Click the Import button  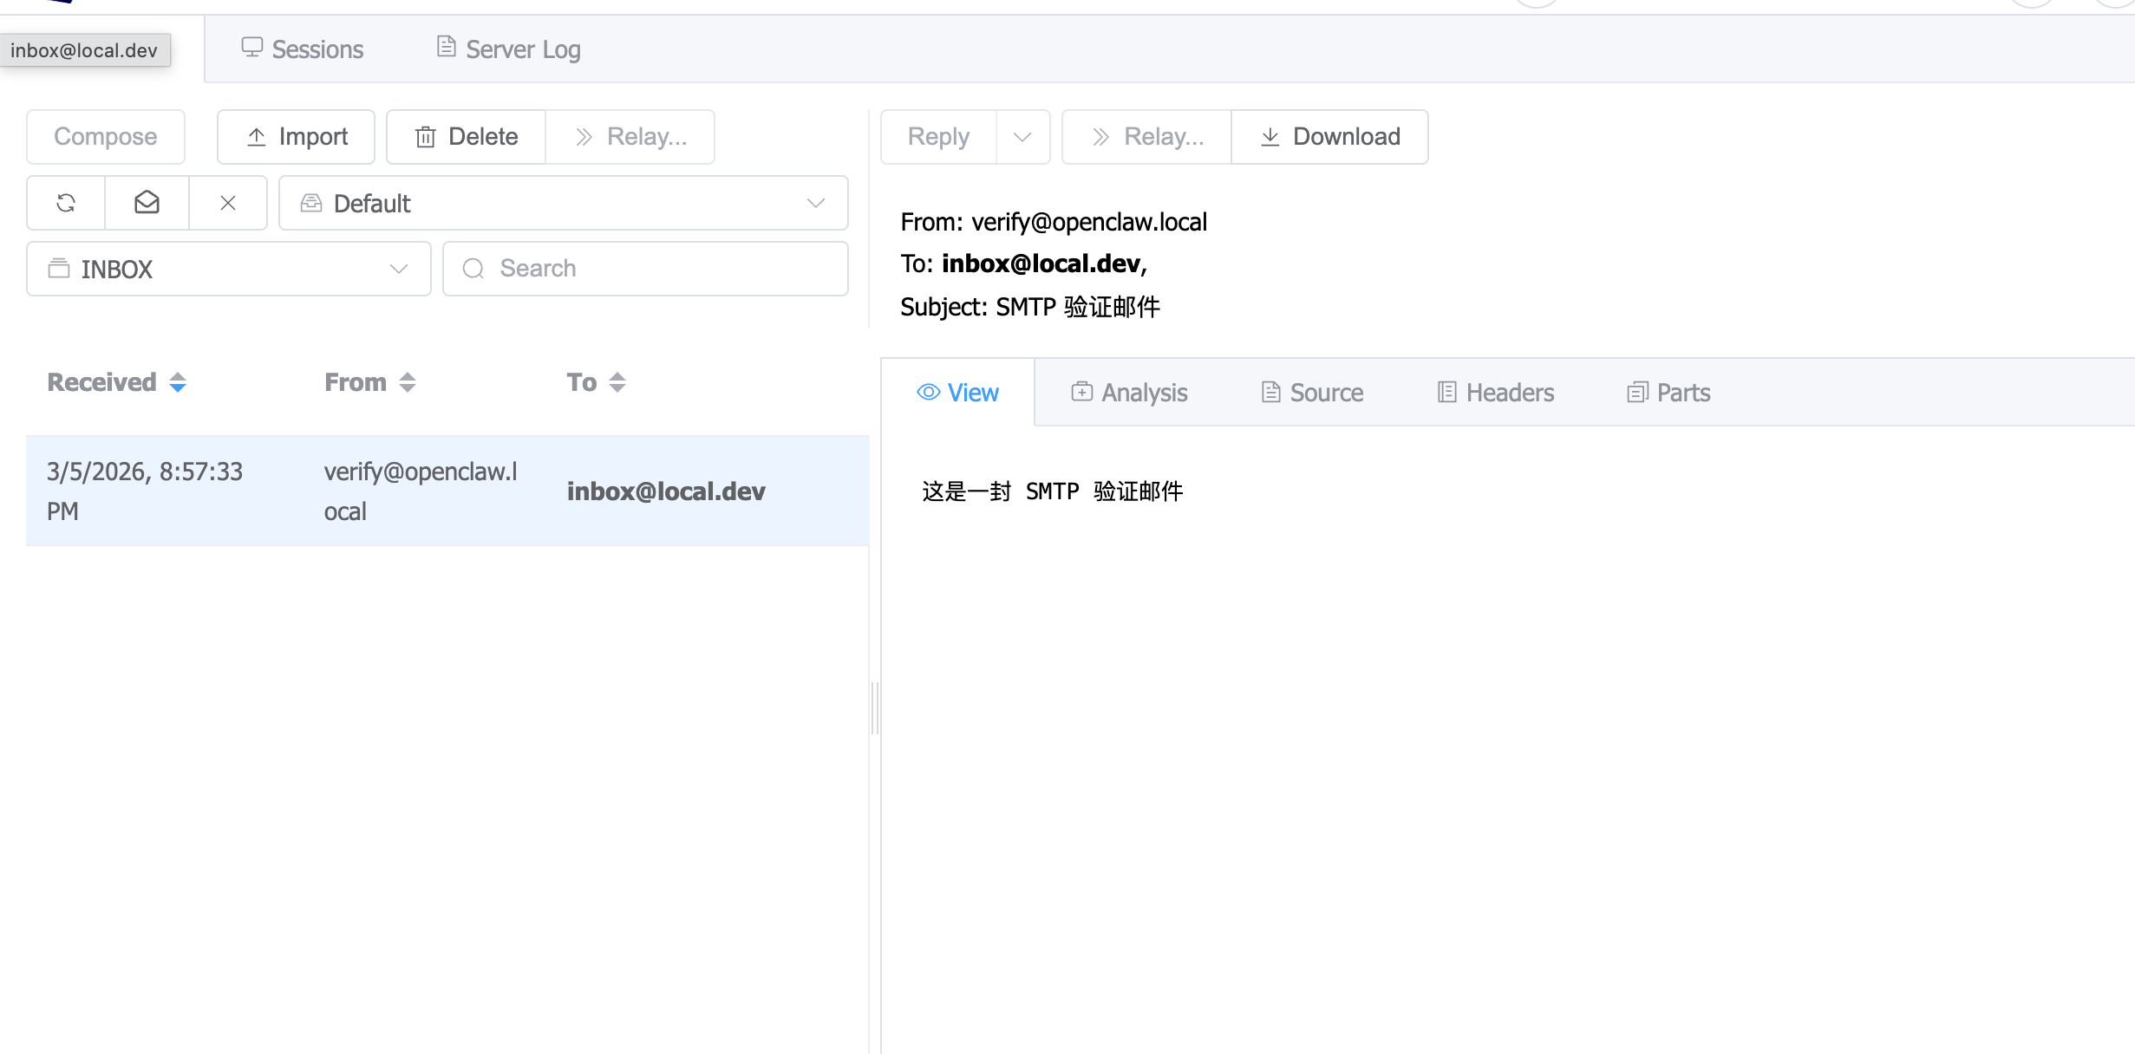[296, 137]
